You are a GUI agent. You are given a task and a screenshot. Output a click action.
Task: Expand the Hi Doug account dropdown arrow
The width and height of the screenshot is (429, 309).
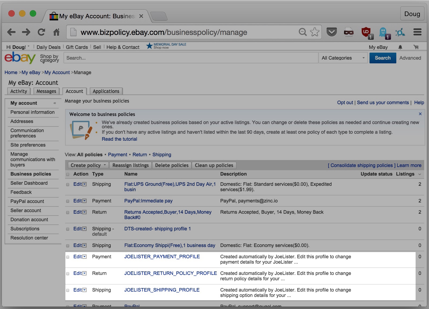pyautogui.click(x=29, y=46)
